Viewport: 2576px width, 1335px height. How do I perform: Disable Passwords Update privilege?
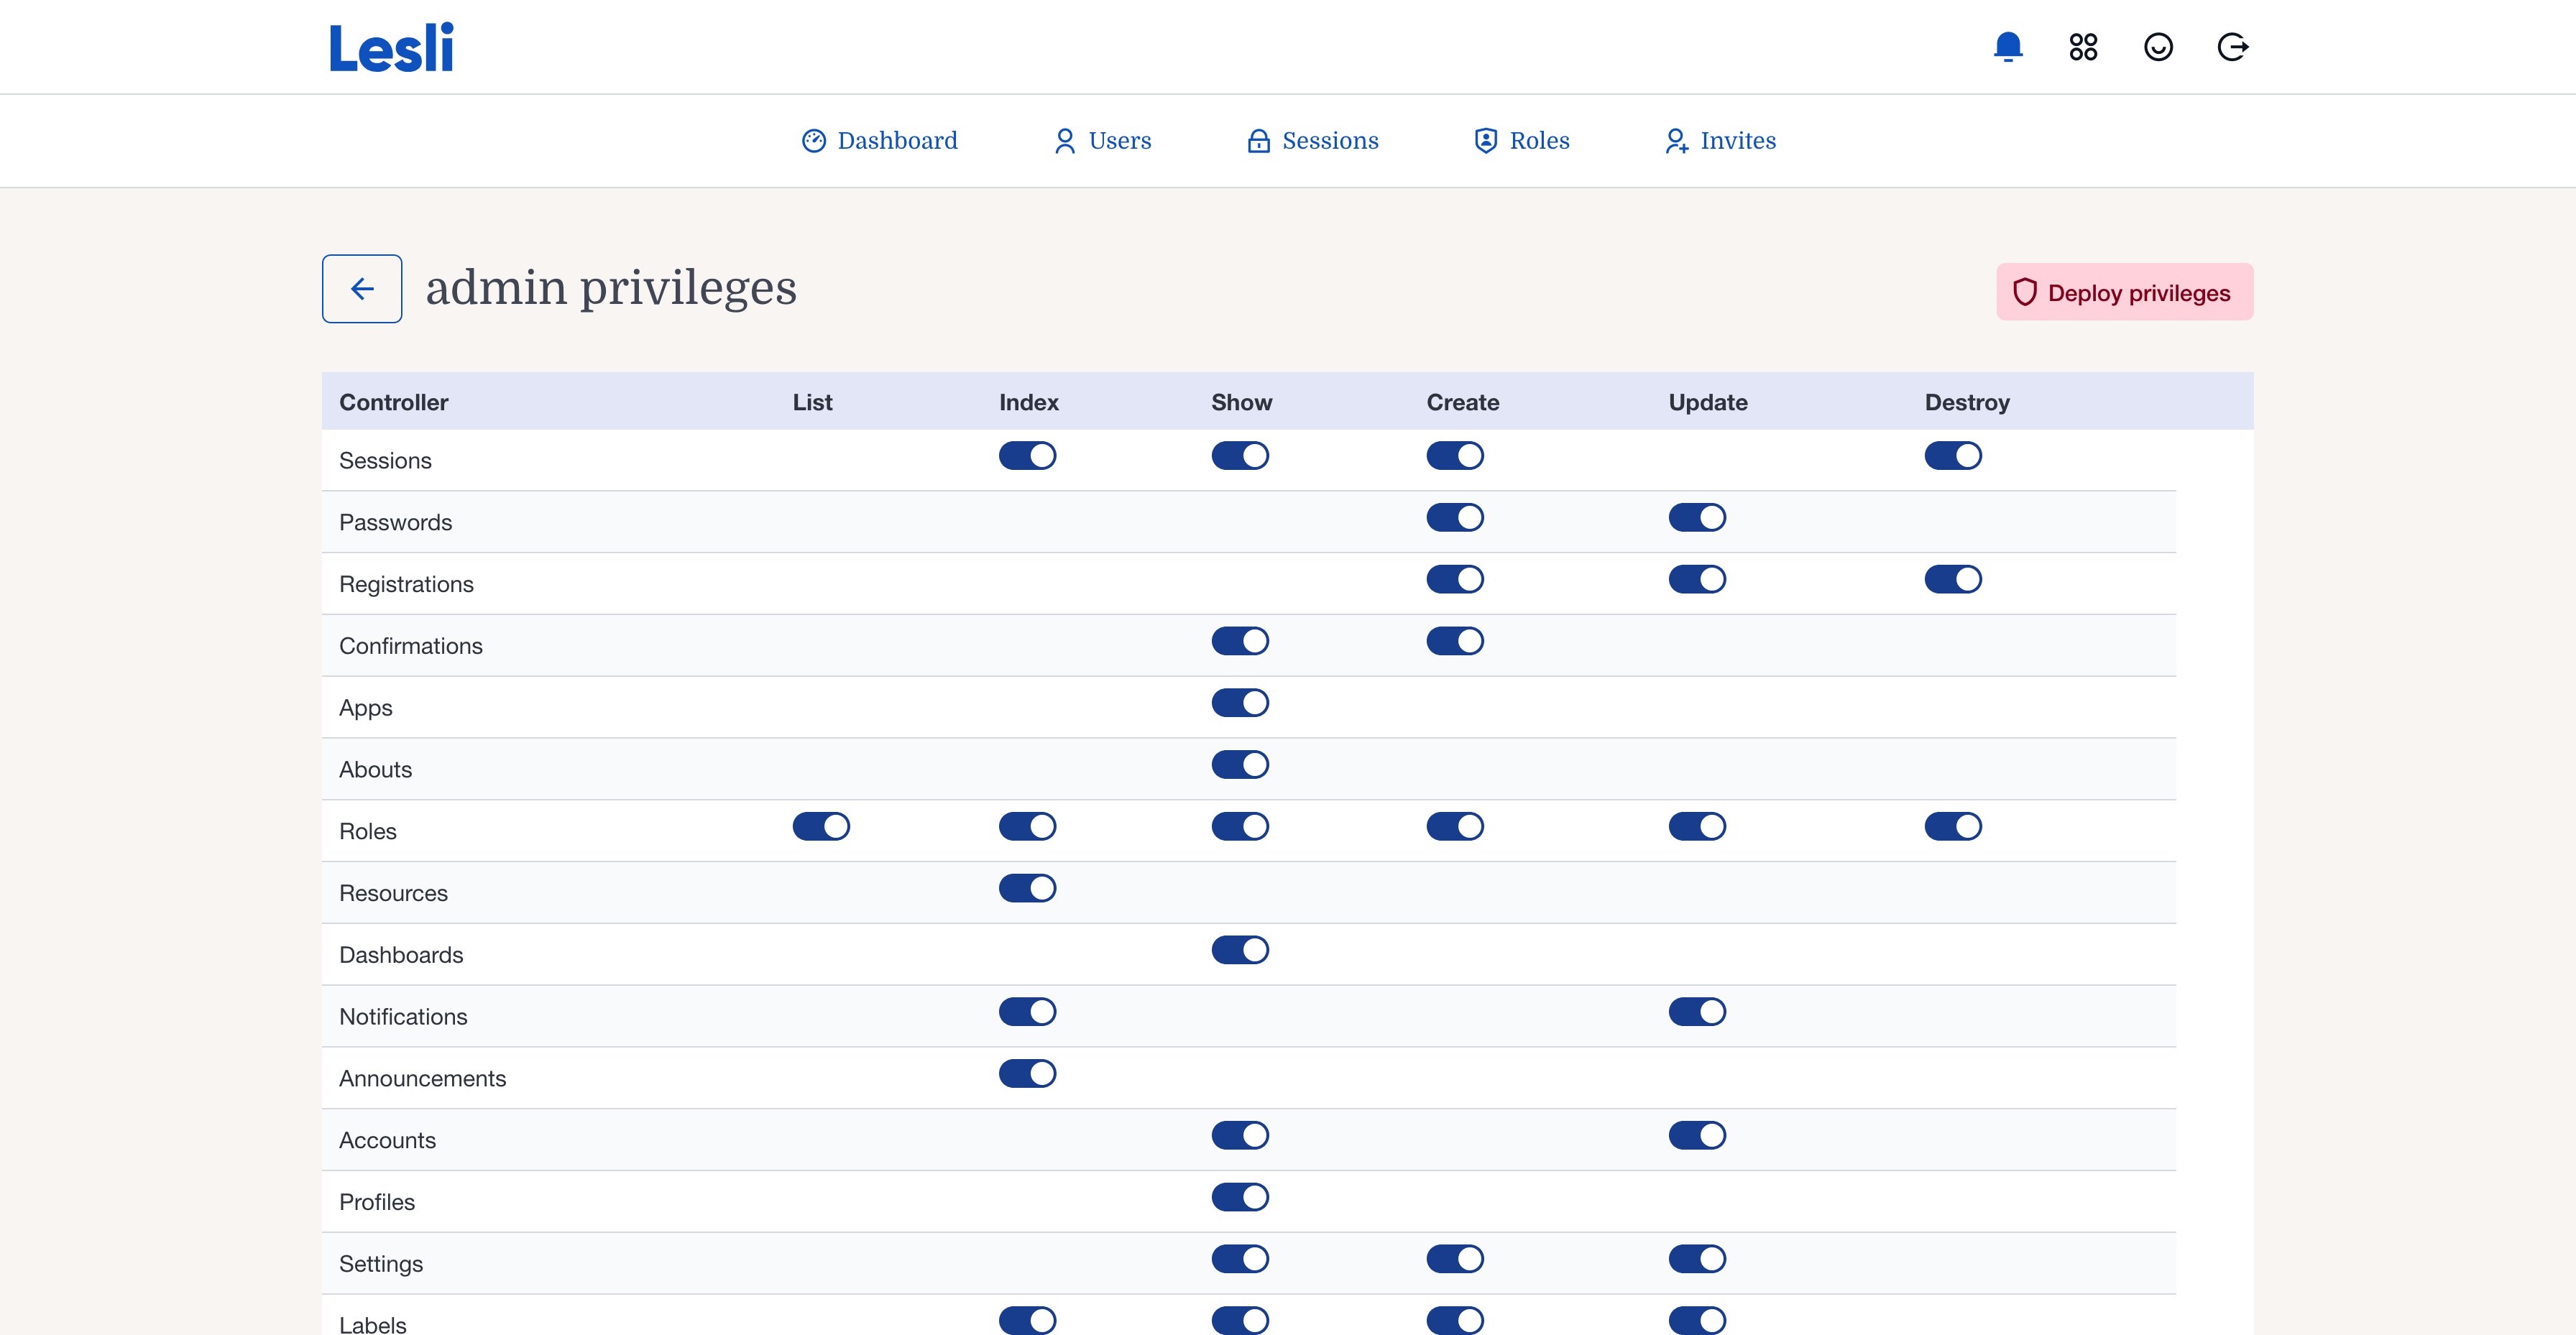[x=1697, y=518]
